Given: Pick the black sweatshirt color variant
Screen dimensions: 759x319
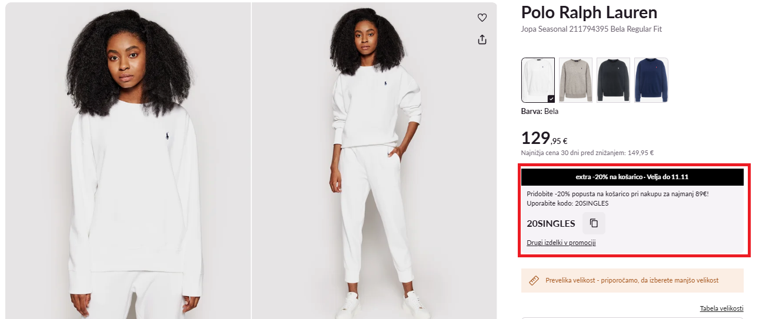Looking at the screenshot, I should pos(613,80).
